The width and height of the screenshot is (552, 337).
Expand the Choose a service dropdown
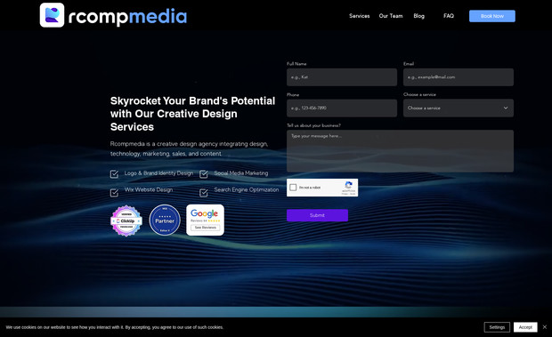(x=458, y=108)
